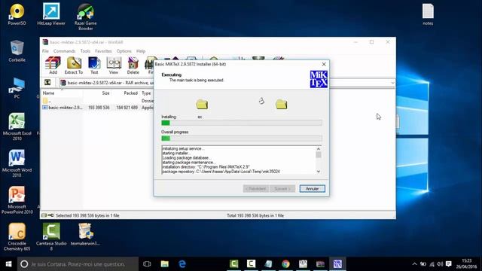Click the Add button in WinRAR toolbar
The image size is (482, 271).
point(53,65)
